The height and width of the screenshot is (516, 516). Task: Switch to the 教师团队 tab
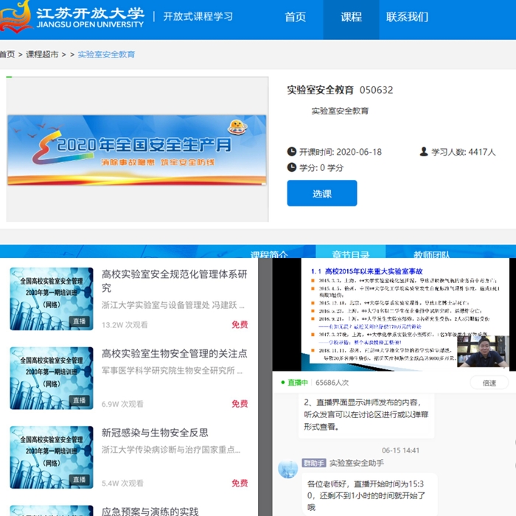point(431,255)
